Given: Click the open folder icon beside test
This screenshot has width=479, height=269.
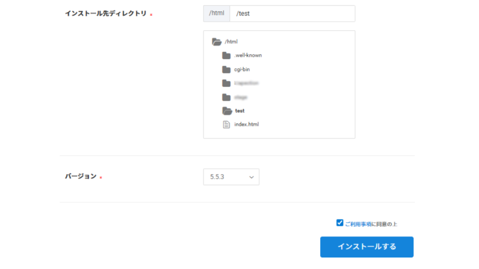Looking at the screenshot, I should (227, 111).
